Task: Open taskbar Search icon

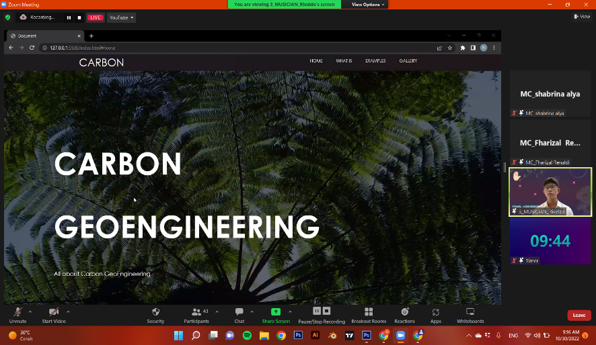Action: (x=196, y=336)
